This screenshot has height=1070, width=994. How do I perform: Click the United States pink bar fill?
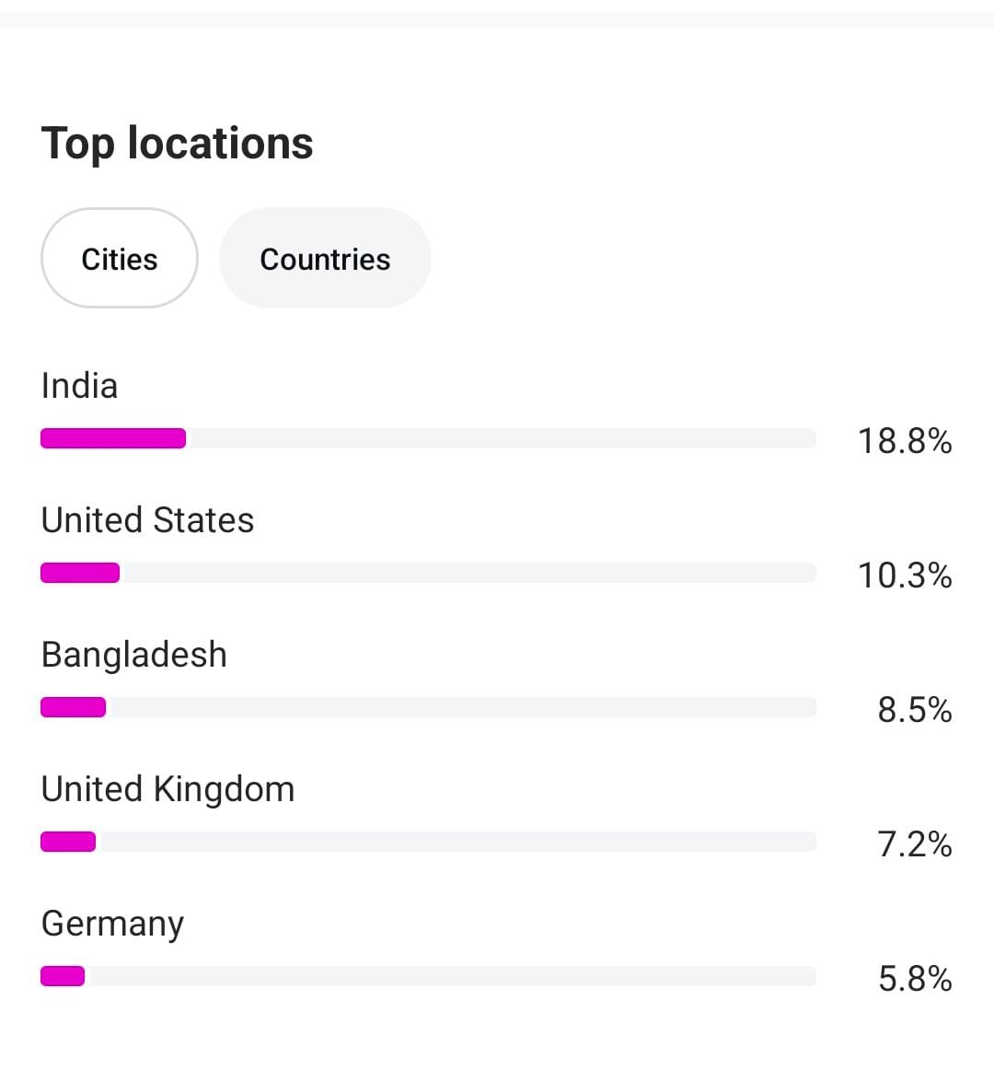pos(80,573)
